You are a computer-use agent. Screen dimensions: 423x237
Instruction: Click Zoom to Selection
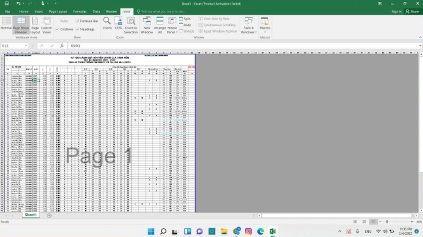point(131,25)
